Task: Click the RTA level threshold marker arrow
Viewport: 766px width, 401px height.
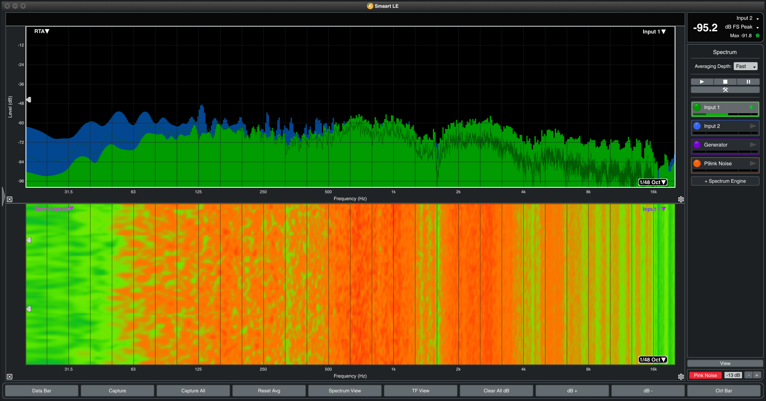Action: pos(29,100)
